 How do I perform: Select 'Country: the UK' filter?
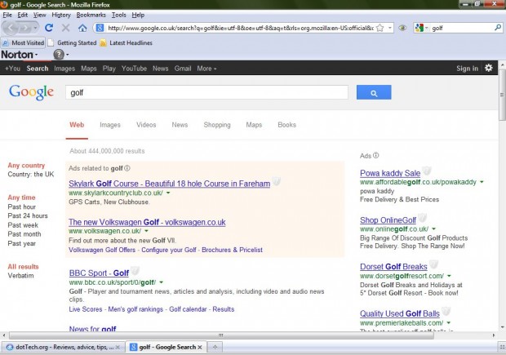31,175
